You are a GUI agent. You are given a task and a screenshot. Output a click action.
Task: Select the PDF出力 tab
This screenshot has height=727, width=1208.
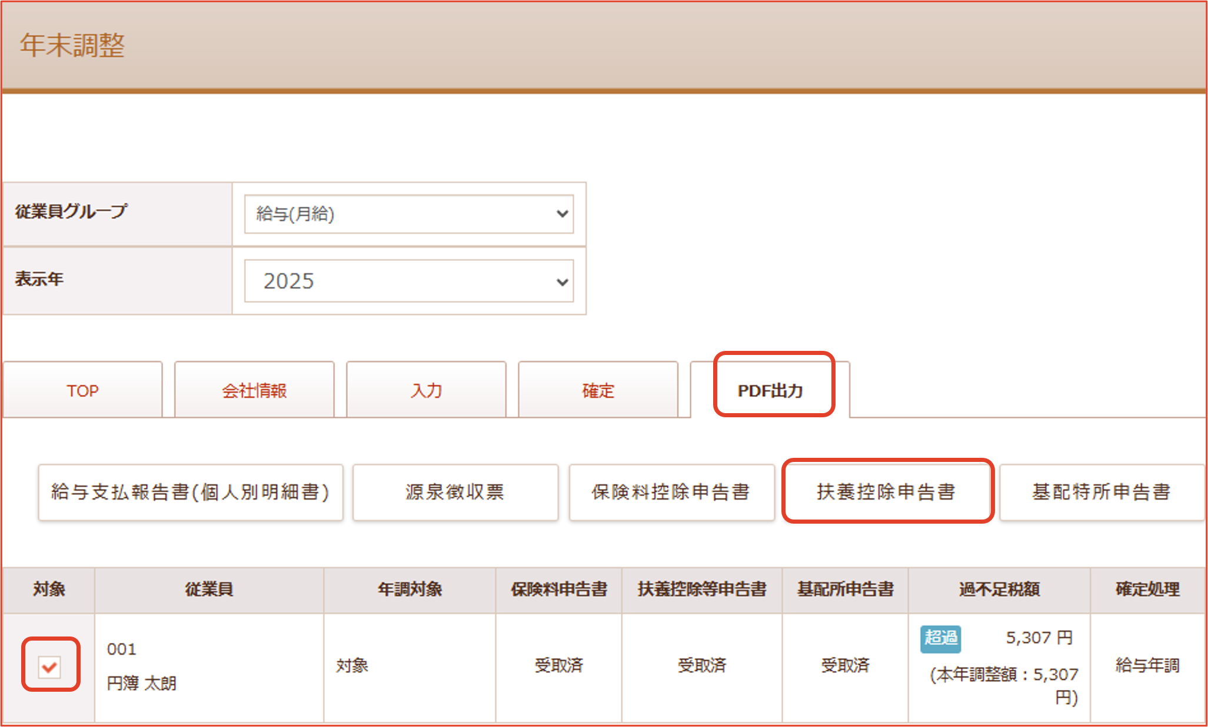coord(770,390)
